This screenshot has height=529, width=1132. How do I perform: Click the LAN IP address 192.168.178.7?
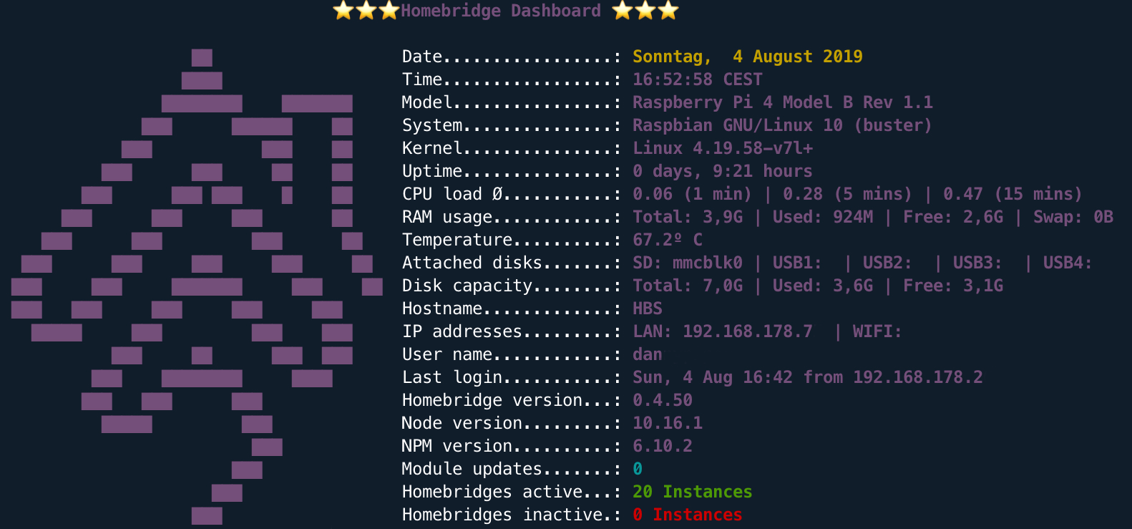747,331
